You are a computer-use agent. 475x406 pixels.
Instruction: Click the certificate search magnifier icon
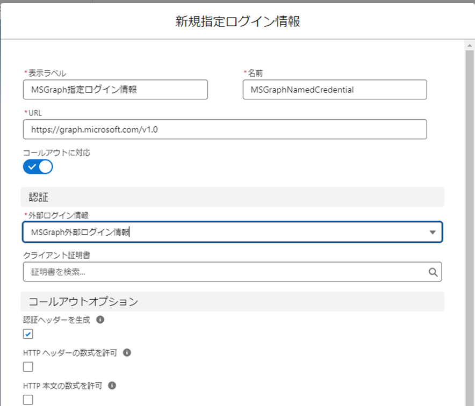tap(433, 272)
